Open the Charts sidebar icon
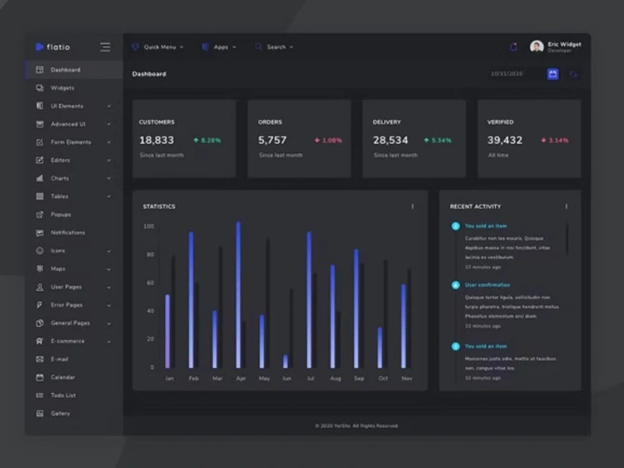 pos(39,178)
